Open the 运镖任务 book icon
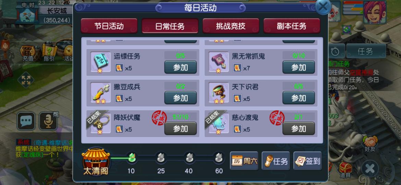The width and height of the screenshot is (401, 185). click(100, 62)
